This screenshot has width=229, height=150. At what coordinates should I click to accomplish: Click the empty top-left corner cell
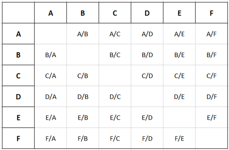[x=18, y=13]
